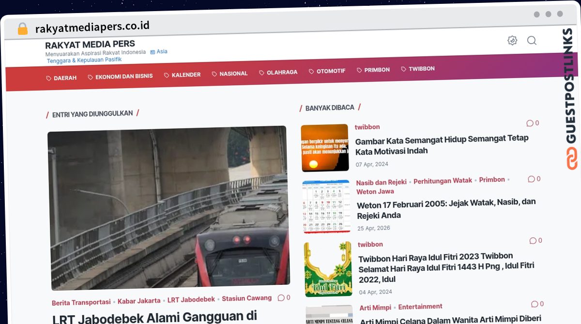Click the ENTRI YANG DIUNGGULKAN heading

point(92,114)
